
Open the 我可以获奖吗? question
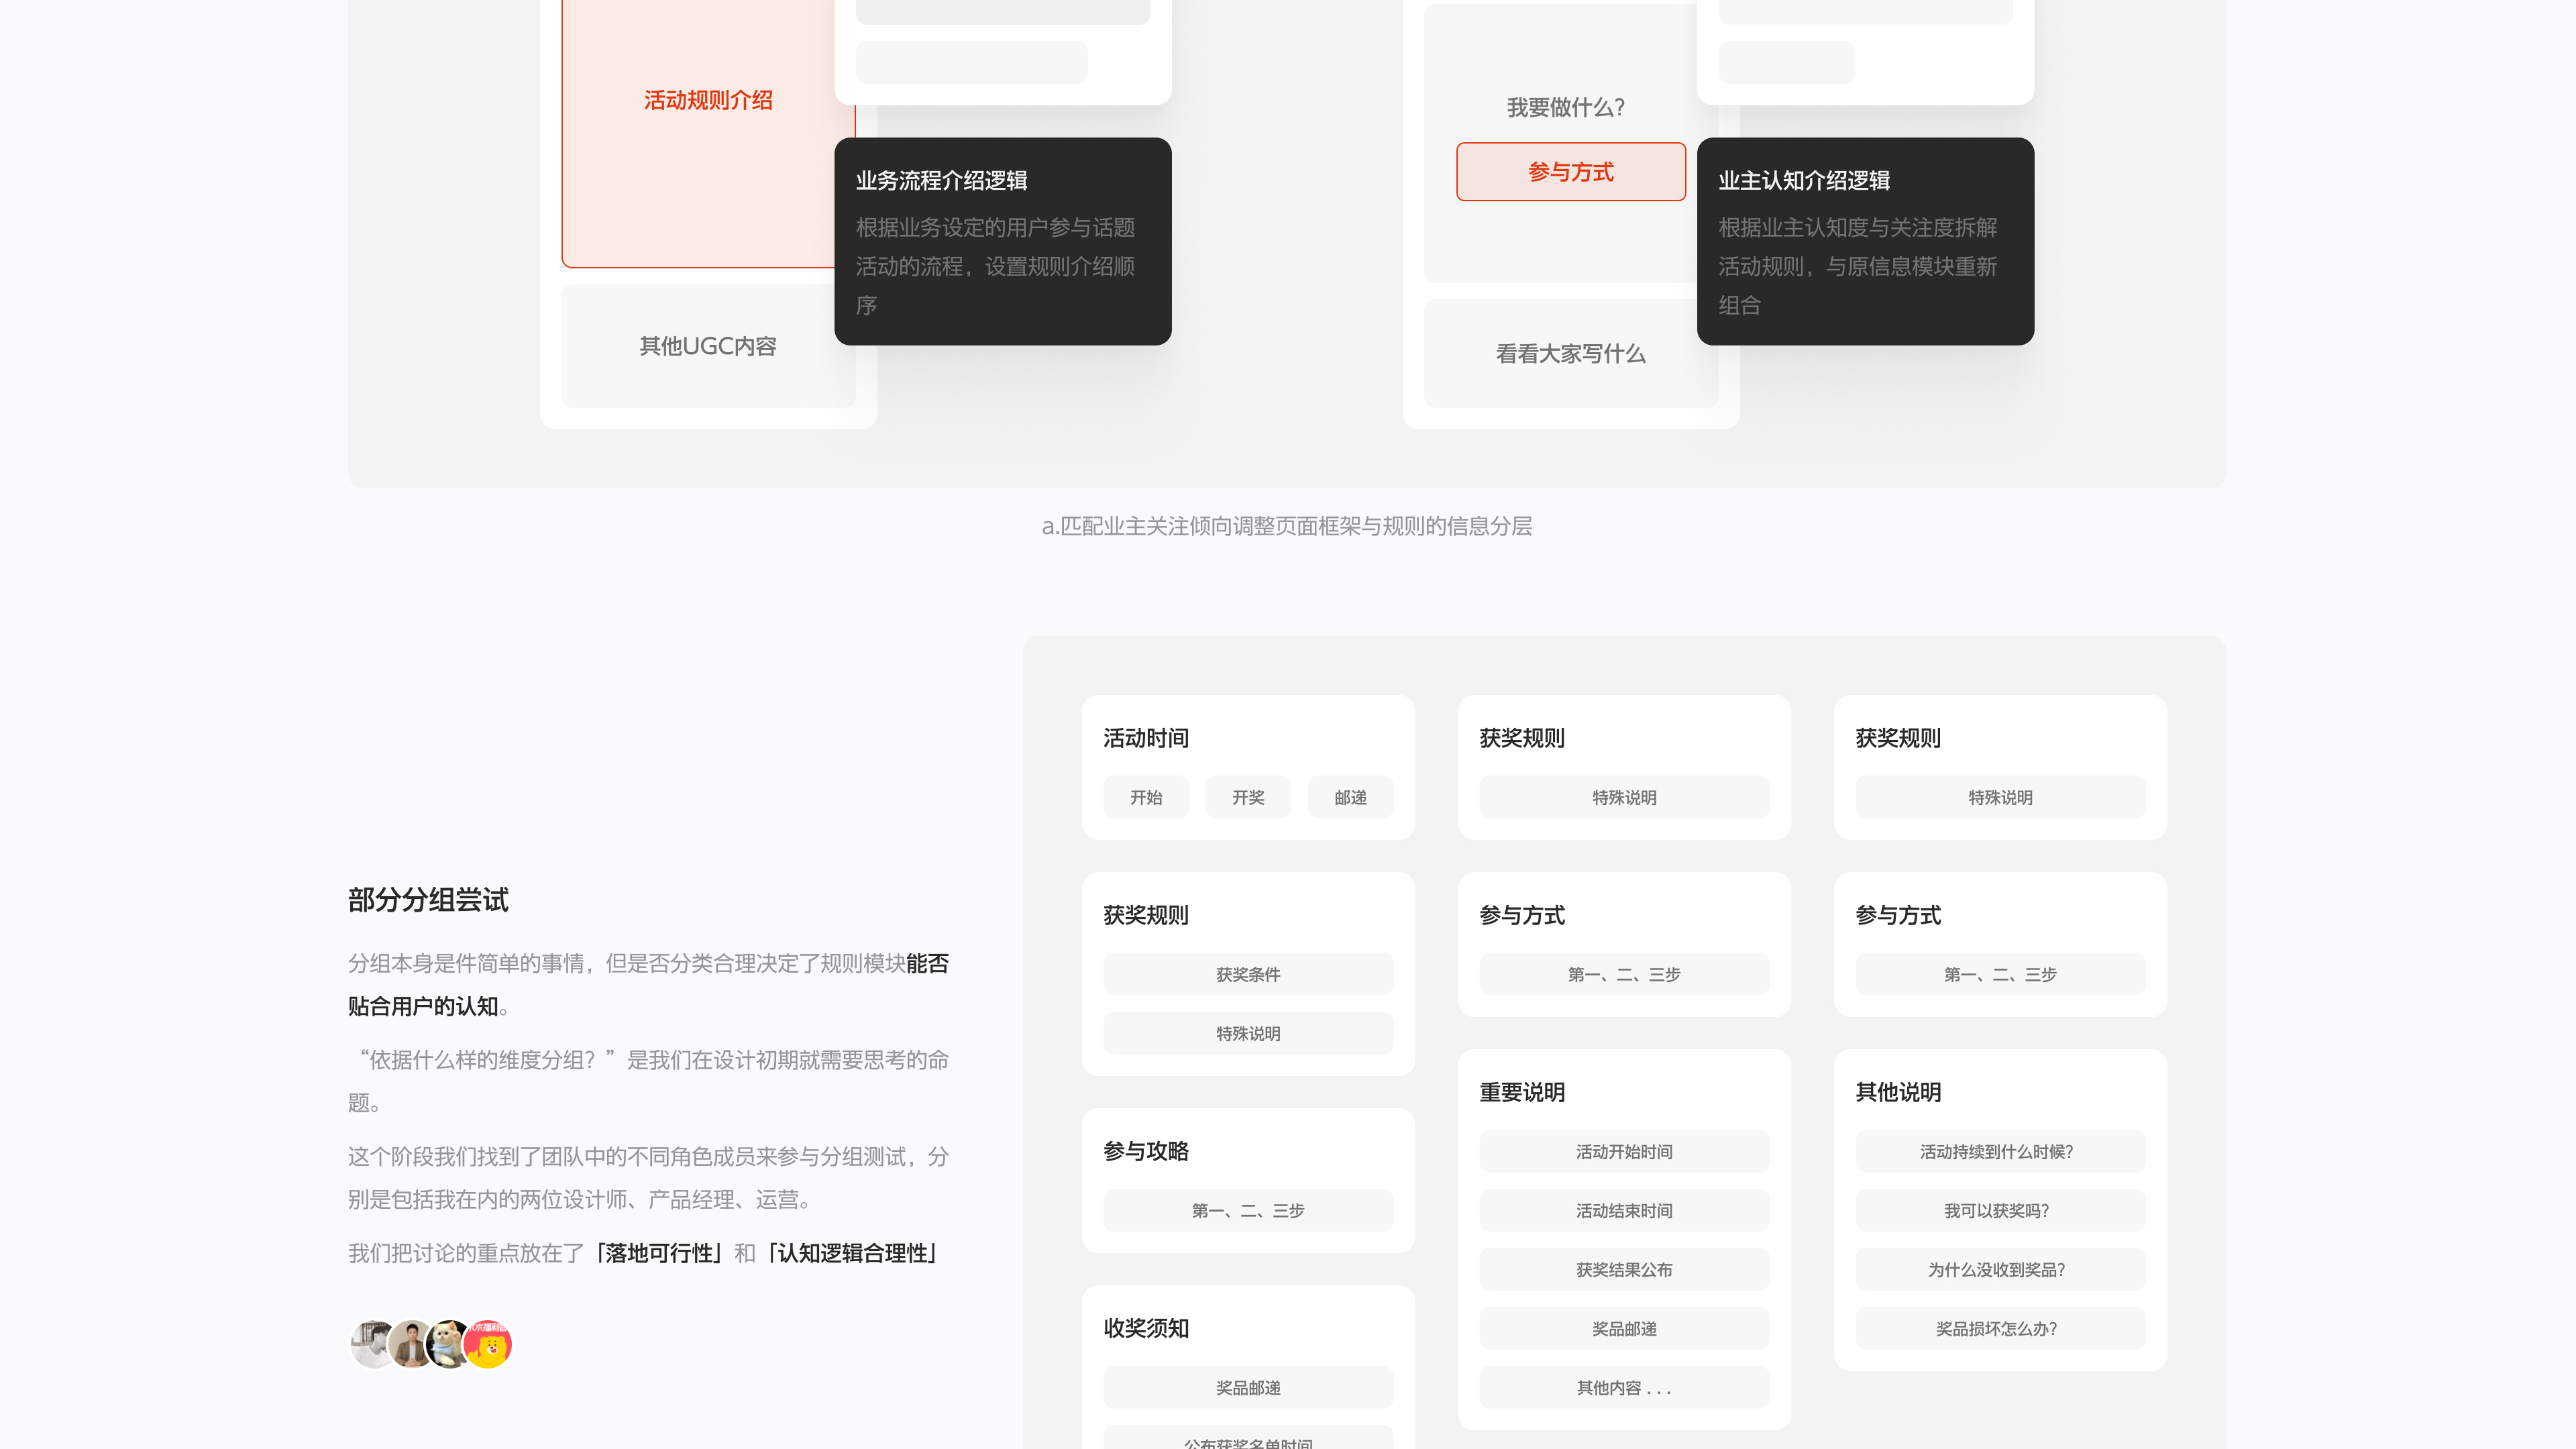(x=2000, y=1210)
